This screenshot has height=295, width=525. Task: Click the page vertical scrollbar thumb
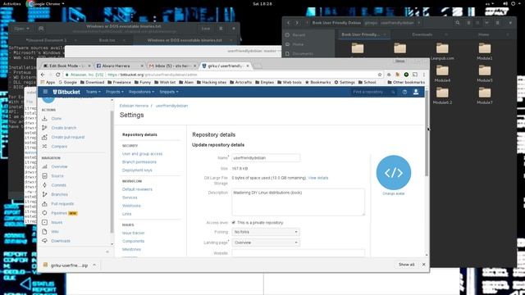[427, 134]
